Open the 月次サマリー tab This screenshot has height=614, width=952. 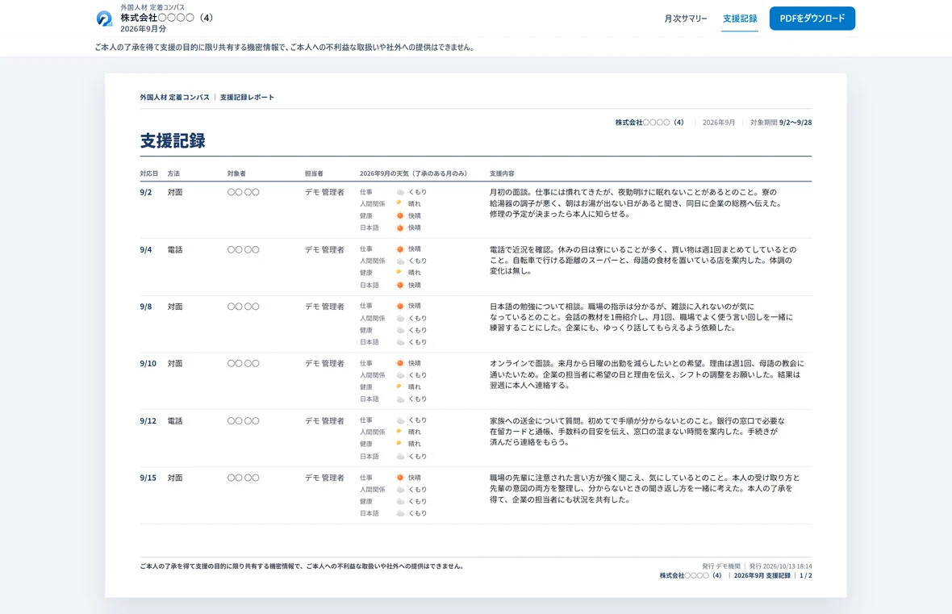tap(686, 19)
